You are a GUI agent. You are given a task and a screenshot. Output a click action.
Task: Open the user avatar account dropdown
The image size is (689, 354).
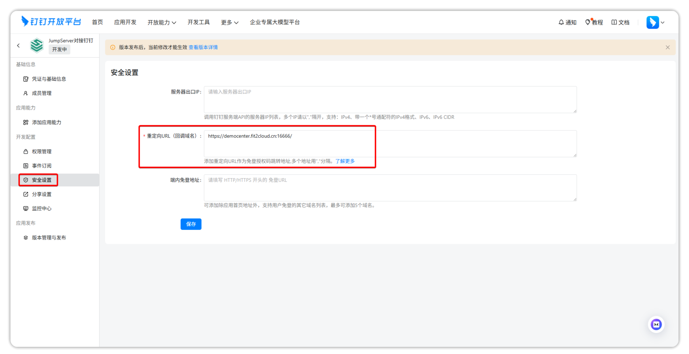coord(655,22)
